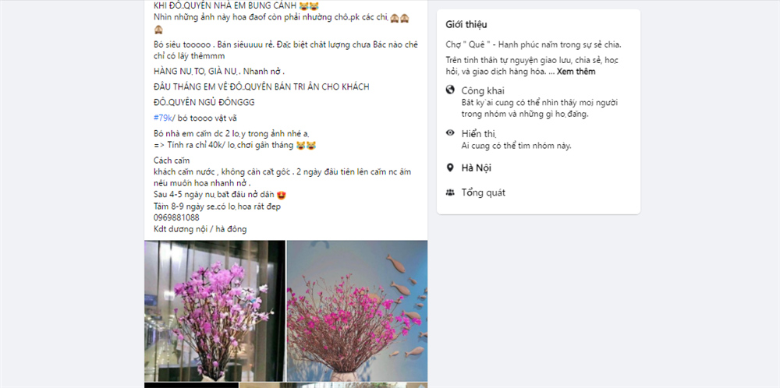This screenshot has height=388, width=780.
Task: Click the lone monkey emoji on its own line
Action: pos(158,30)
